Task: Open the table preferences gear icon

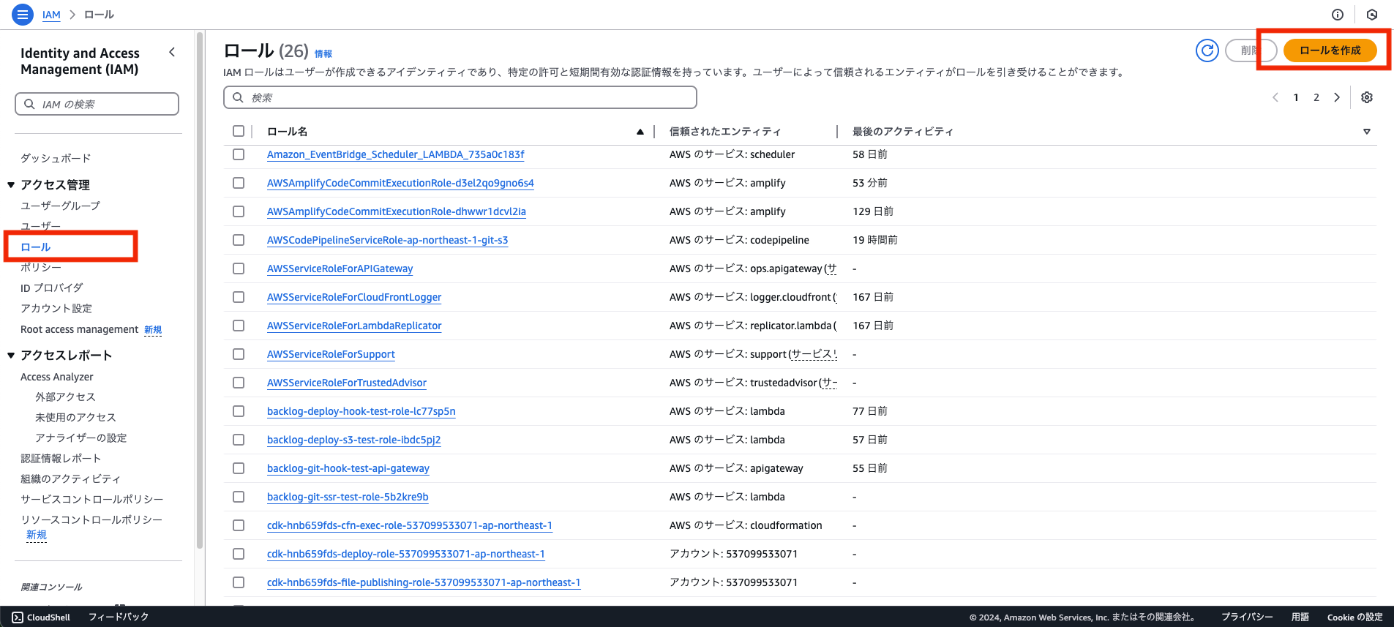Action: pyautogui.click(x=1366, y=97)
